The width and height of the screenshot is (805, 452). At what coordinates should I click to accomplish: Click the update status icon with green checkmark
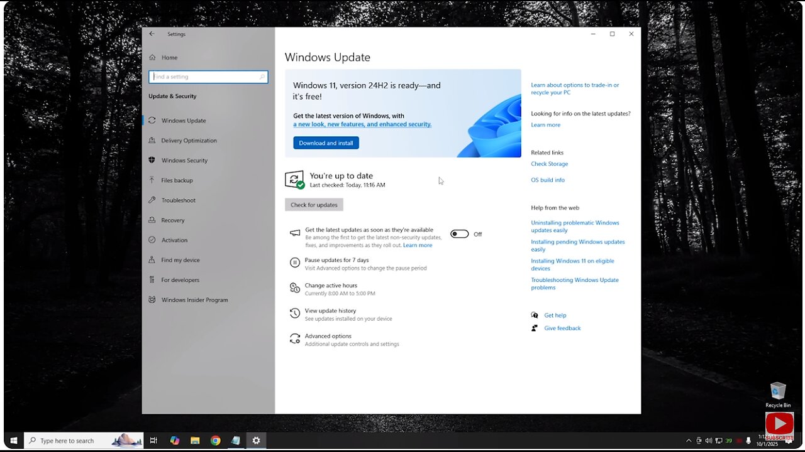tap(294, 180)
